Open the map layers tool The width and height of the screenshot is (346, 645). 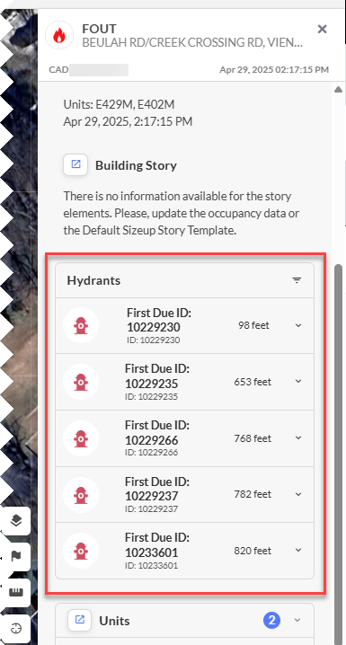[16, 521]
